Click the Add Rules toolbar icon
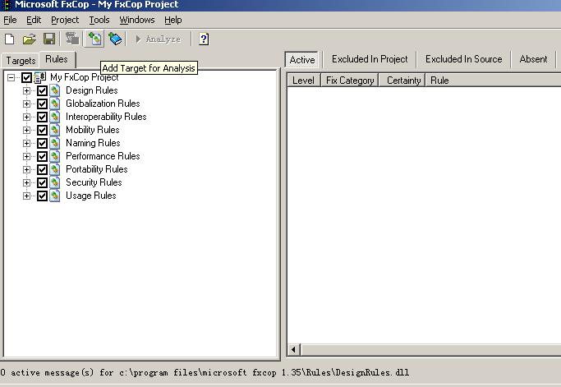This screenshot has width=561, height=387. (115, 39)
